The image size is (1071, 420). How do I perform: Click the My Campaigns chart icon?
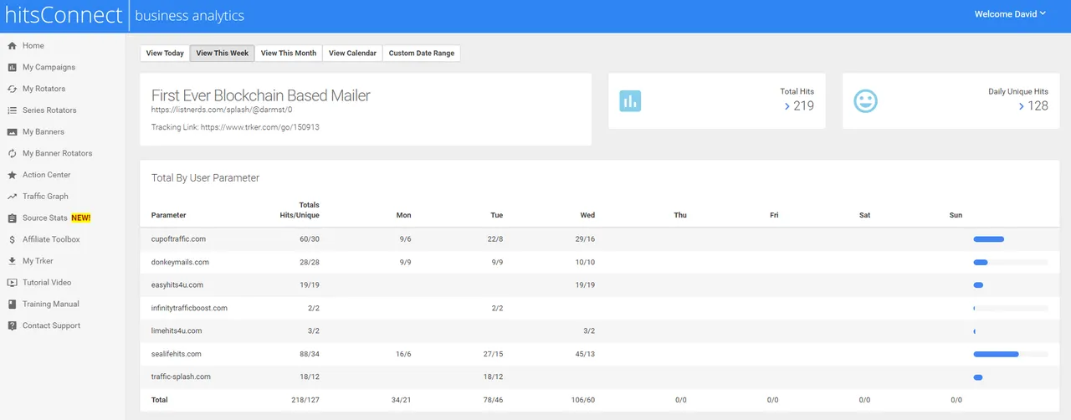pos(12,67)
